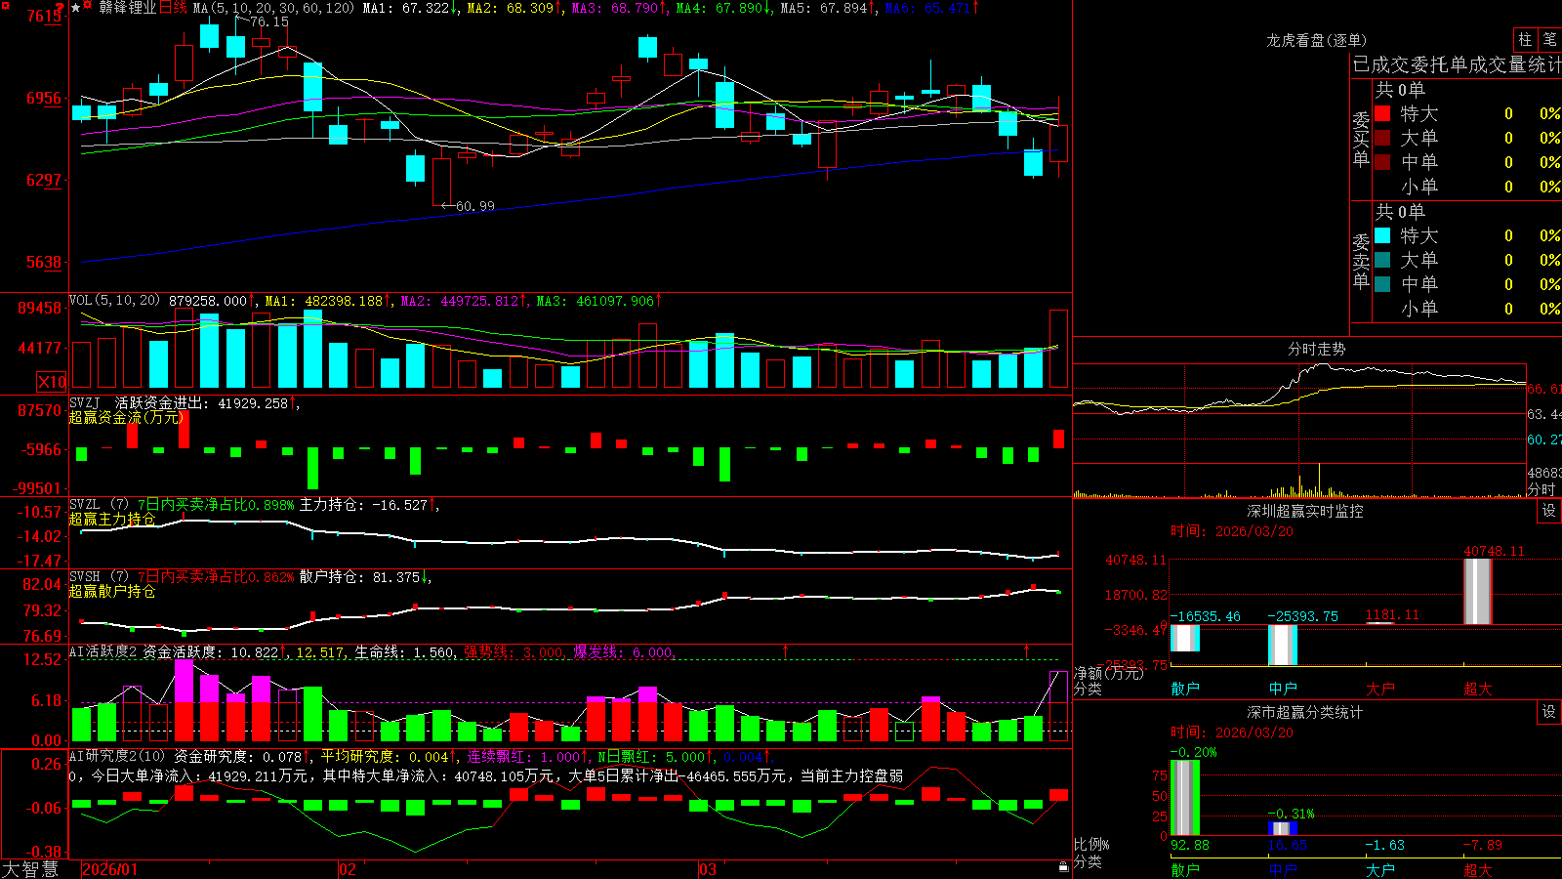Click the 76.15 high price annotation
Screen dimensions: 1562x879
269,21
